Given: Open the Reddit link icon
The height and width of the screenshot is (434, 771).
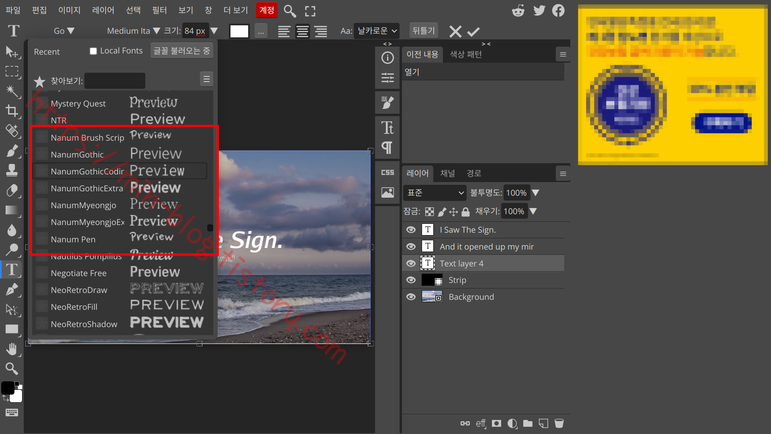Looking at the screenshot, I should [518, 10].
